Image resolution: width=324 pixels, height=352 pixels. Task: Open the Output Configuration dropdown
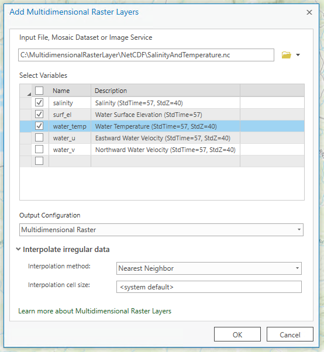tap(161, 230)
